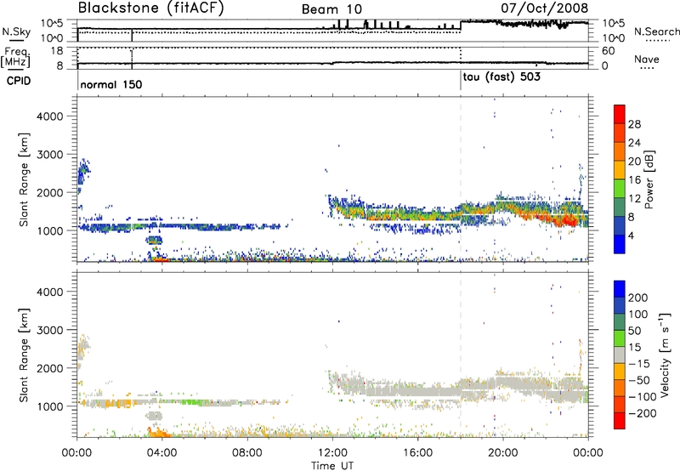
Task: Click the '4' tick on Power colorbar
Action: coord(631,235)
